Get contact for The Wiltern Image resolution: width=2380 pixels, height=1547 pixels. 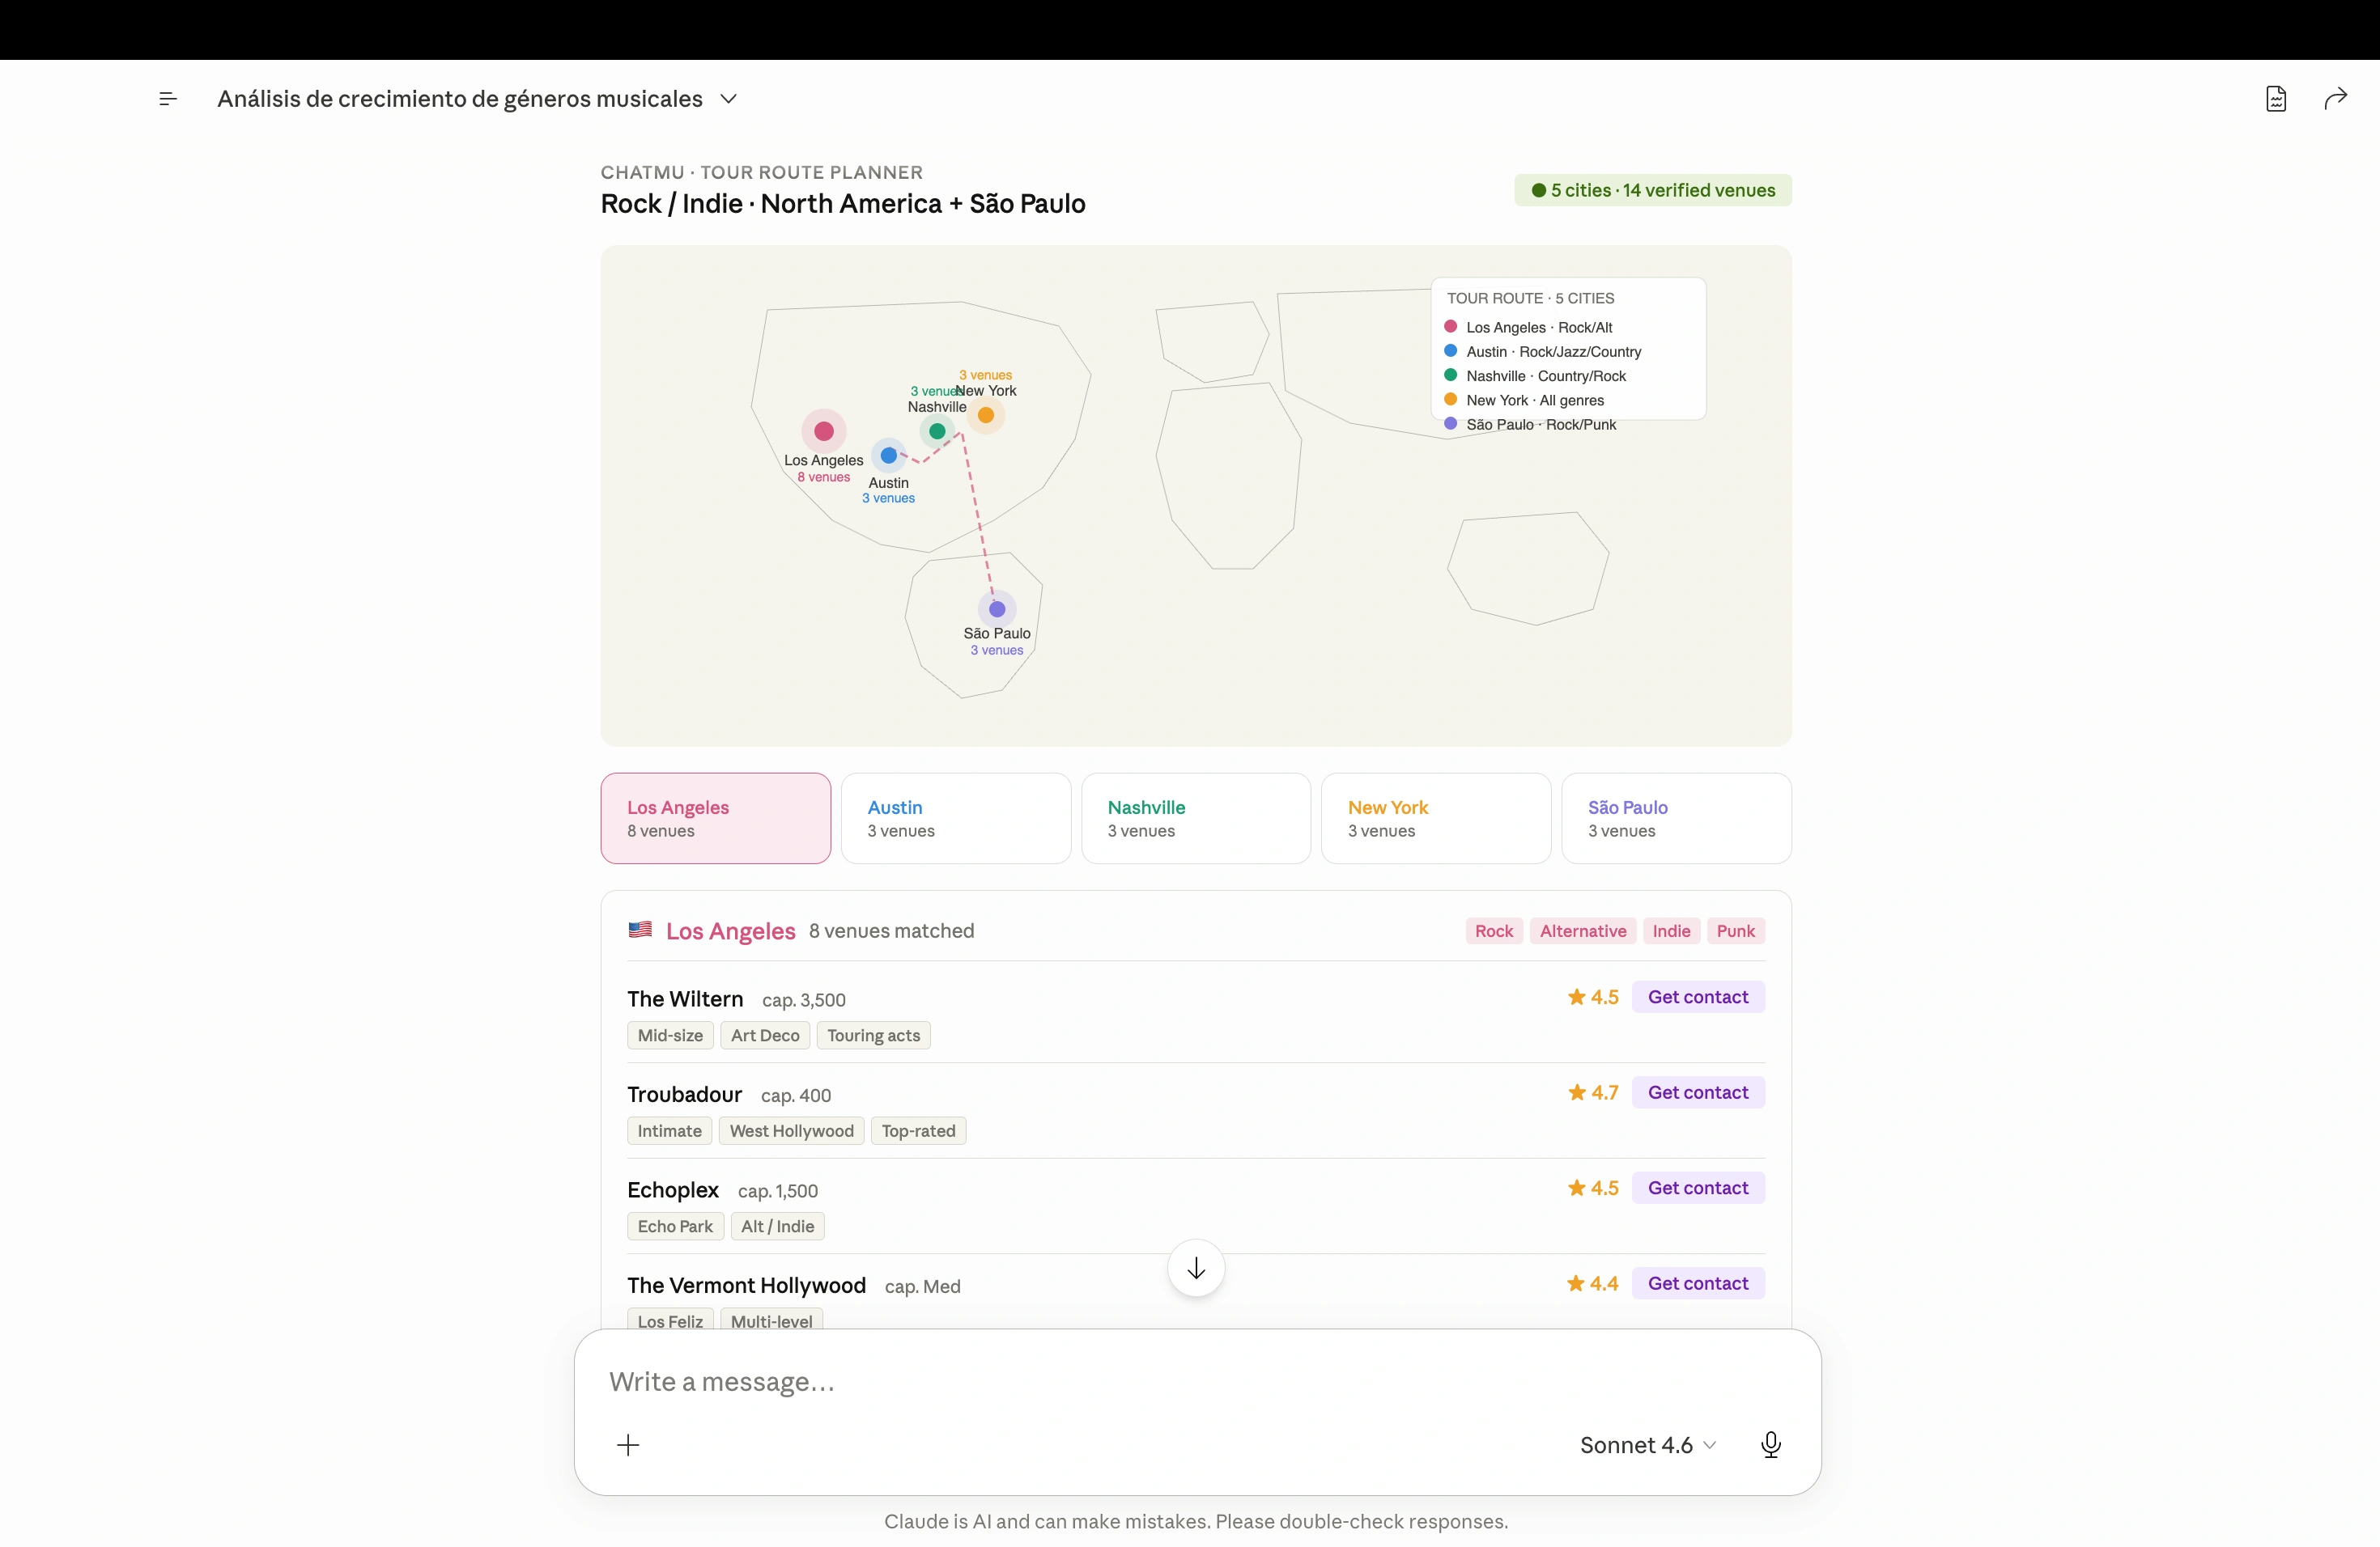1698,998
